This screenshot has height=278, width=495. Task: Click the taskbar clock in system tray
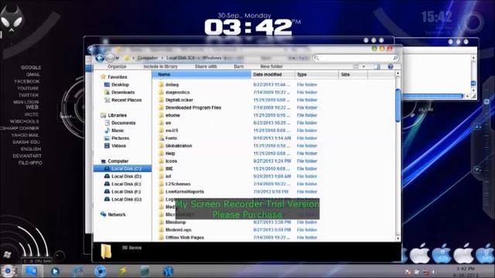tap(466, 272)
